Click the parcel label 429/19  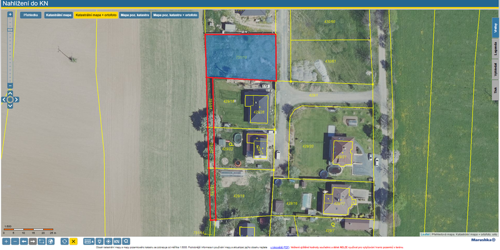pos(239,196)
